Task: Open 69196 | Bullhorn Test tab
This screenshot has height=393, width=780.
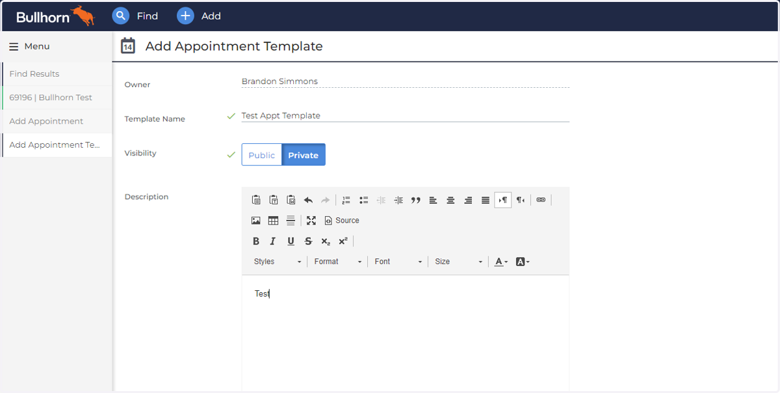Action: [57, 98]
